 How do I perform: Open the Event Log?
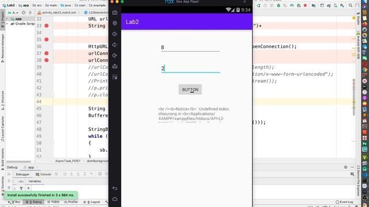pyautogui.click(x=344, y=202)
